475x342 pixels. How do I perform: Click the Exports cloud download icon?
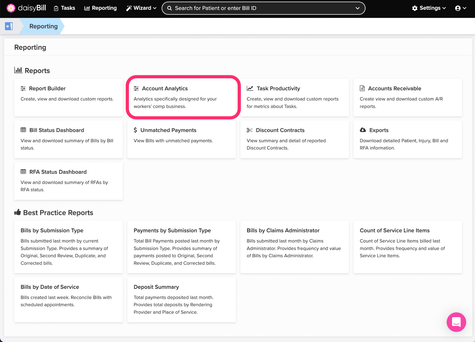click(363, 130)
